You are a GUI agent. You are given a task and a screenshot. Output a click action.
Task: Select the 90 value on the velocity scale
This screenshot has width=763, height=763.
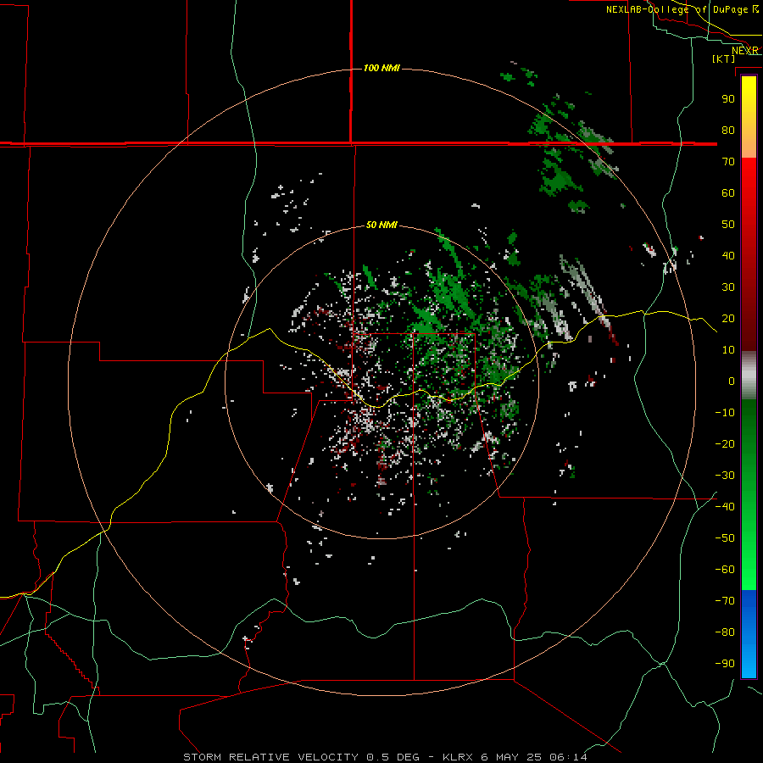click(x=728, y=99)
